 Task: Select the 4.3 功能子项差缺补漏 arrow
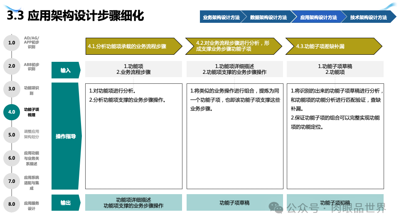334,46
